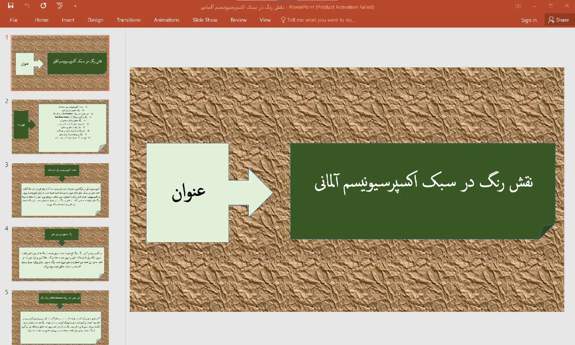Close the PowerPoint window
This screenshot has height=345, width=575.
pos(567,6)
